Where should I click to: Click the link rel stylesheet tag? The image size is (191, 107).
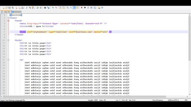[66, 32]
